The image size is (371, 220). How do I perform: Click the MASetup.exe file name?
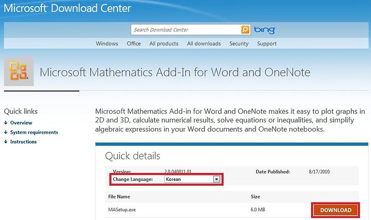[122, 210]
